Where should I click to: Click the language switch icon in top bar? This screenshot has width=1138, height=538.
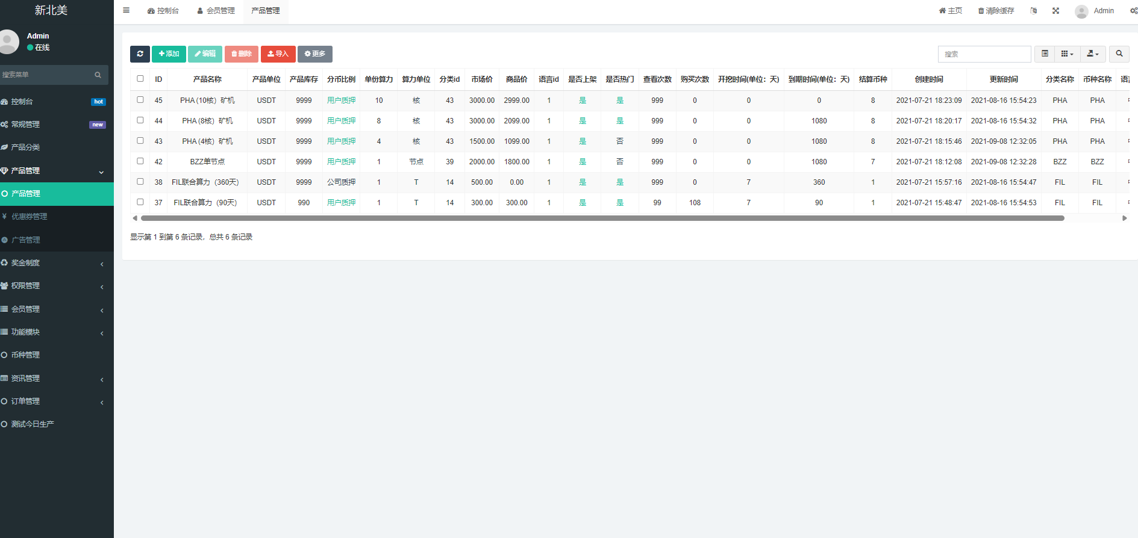tap(1034, 11)
